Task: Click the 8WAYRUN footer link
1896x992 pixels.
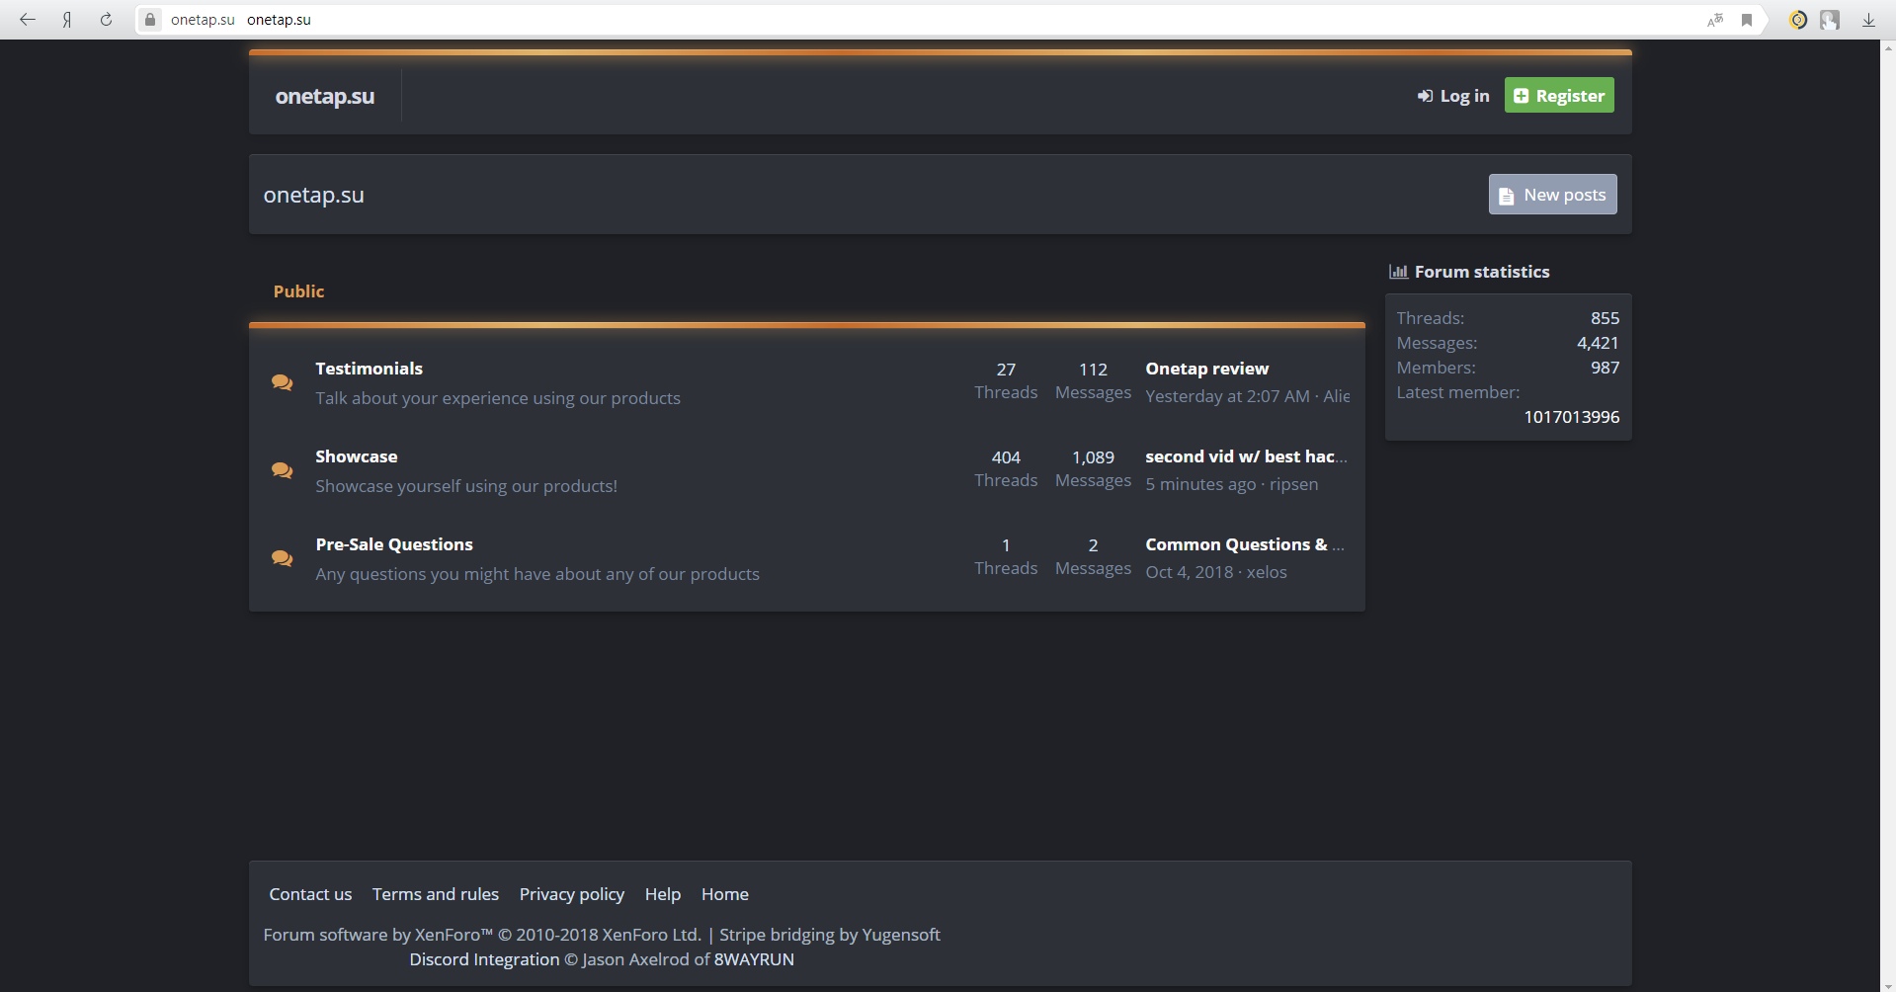Action: (x=754, y=959)
